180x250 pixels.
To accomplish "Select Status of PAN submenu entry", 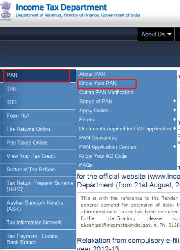I will pyautogui.click(x=95, y=102).
